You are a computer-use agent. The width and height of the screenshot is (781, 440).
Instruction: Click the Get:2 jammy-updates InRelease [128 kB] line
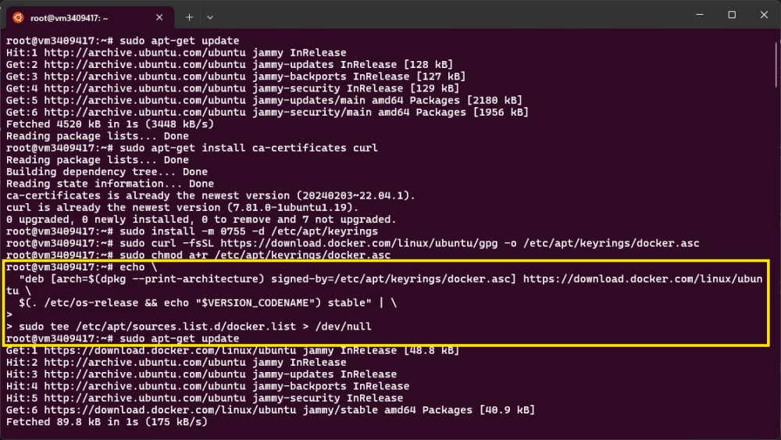230,65
